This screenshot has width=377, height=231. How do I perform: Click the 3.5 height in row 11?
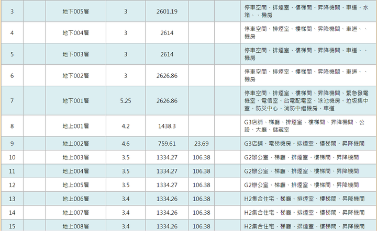click(x=126, y=171)
